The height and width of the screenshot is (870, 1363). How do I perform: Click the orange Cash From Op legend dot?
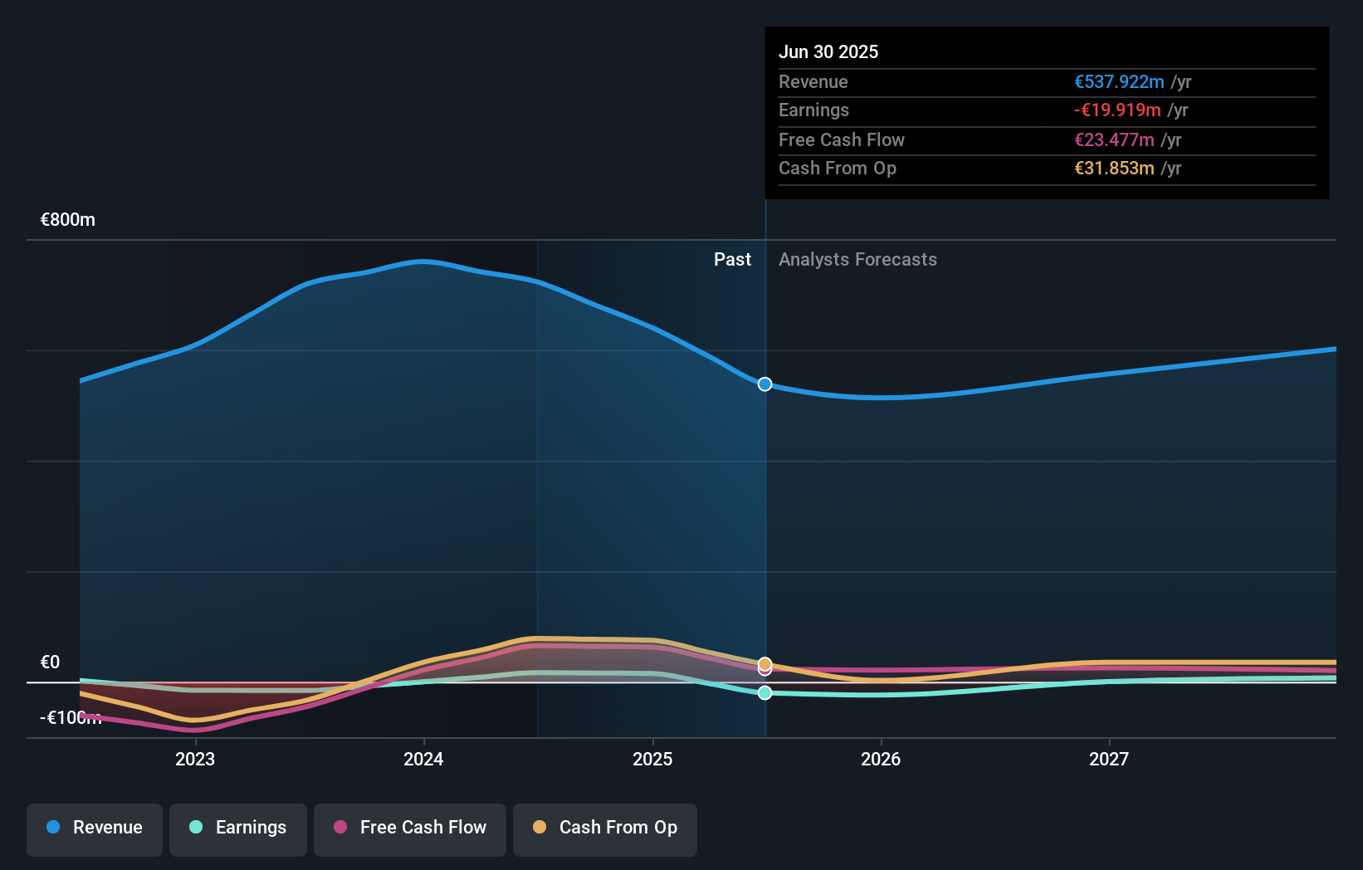[540, 828]
